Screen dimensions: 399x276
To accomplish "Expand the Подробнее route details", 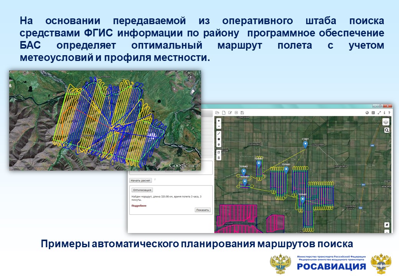I will coord(138,206).
